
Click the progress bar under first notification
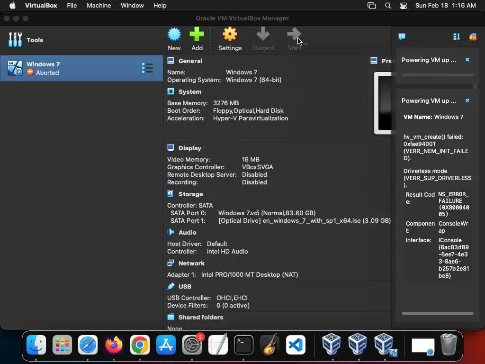[x=437, y=75]
